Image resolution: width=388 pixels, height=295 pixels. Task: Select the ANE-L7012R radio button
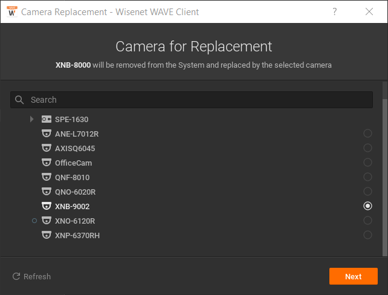(x=367, y=134)
